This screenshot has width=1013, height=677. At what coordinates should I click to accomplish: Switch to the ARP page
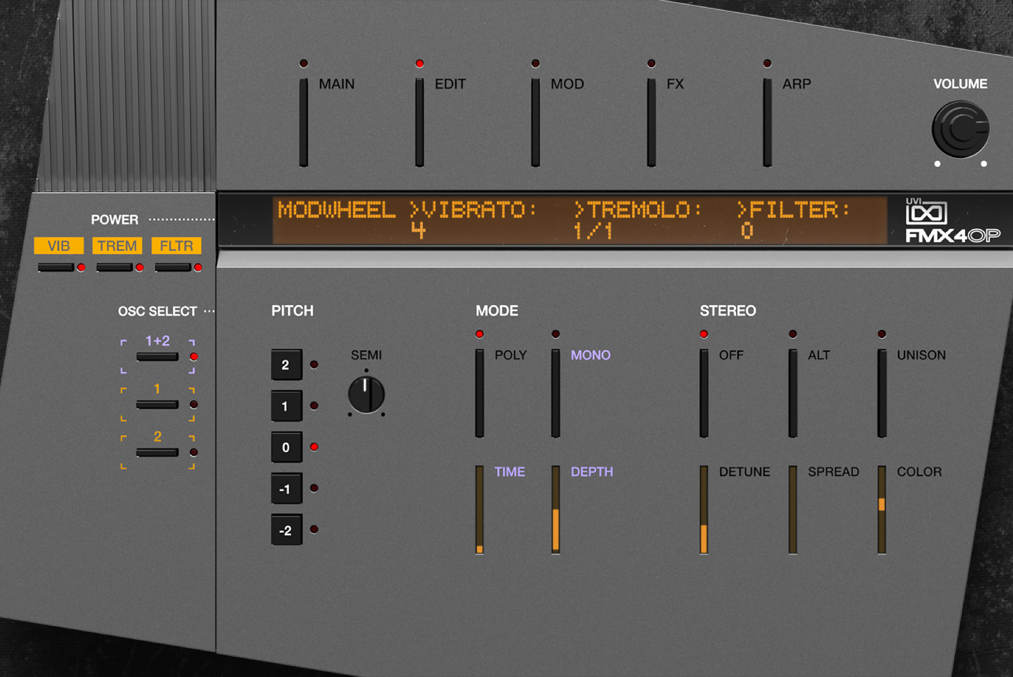767,121
